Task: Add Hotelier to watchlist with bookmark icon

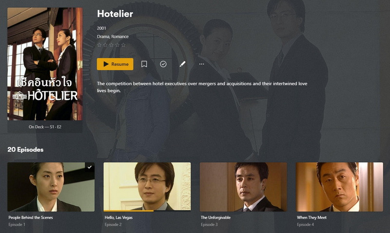Action: [144, 64]
